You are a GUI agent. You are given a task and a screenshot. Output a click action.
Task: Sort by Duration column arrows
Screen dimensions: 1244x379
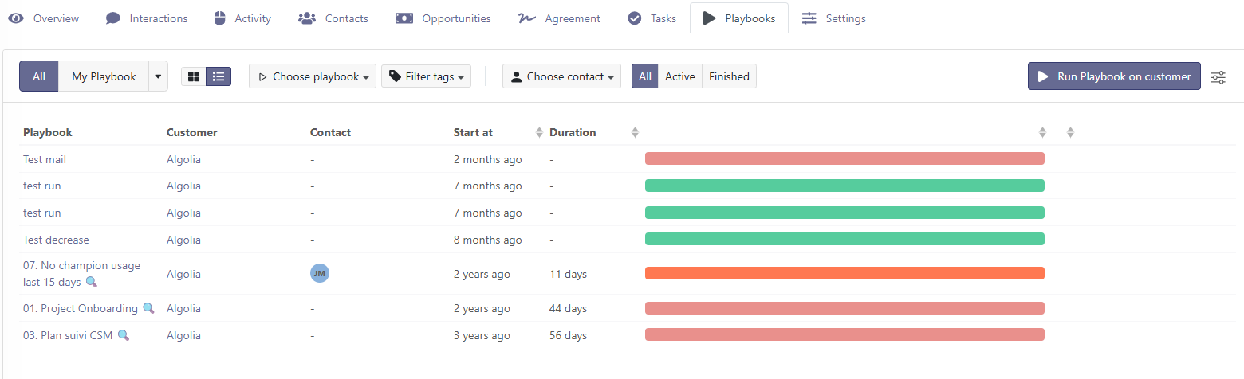click(x=635, y=132)
